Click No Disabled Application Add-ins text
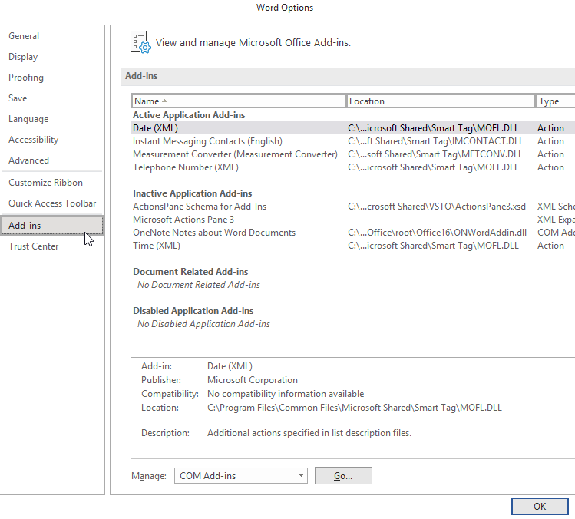Viewport: 575px width, 519px height. coord(203,324)
